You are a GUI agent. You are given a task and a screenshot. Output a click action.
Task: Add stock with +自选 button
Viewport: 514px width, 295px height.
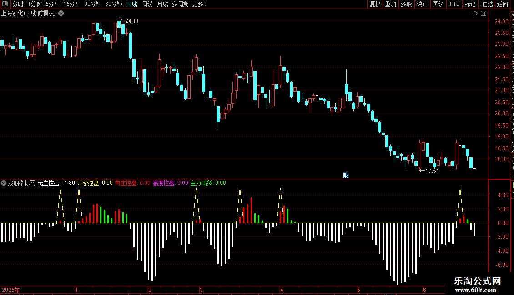click(486, 4)
